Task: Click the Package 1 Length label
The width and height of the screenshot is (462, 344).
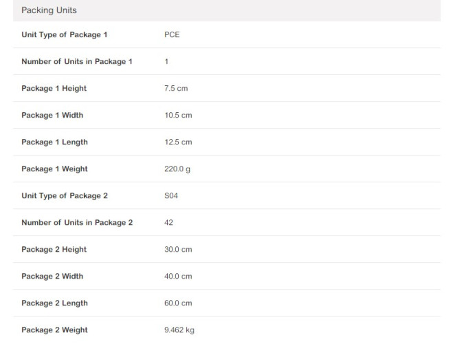Action: (x=54, y=142)
